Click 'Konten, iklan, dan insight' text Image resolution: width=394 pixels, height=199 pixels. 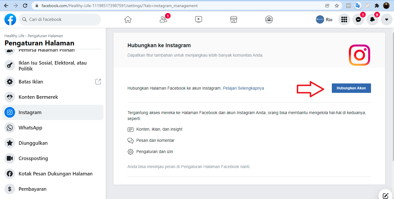(x=159, y=129)
